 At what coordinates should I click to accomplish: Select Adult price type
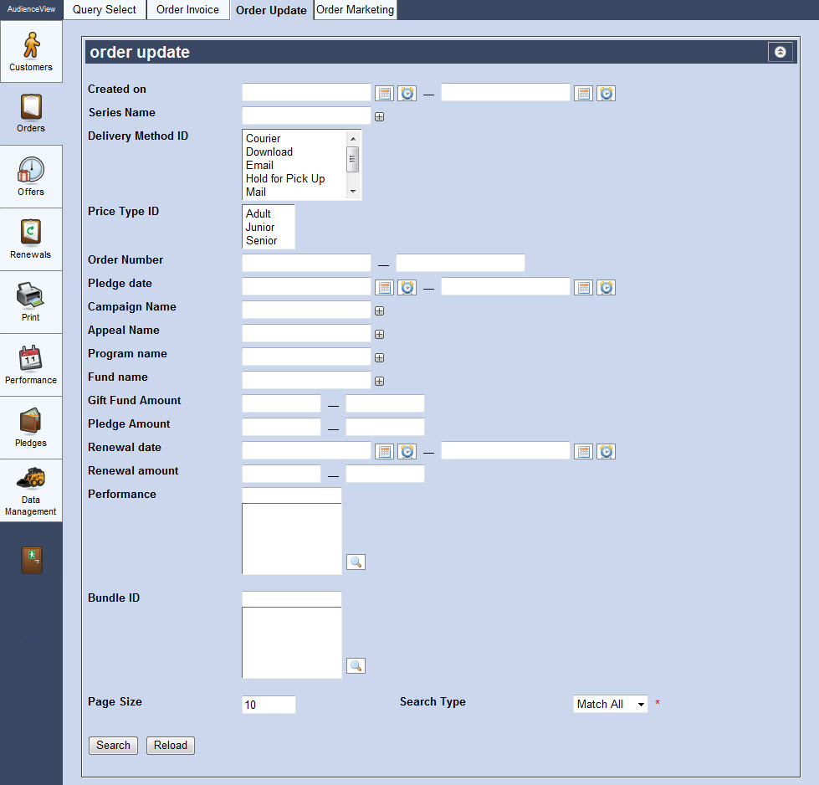pos(269,213)
